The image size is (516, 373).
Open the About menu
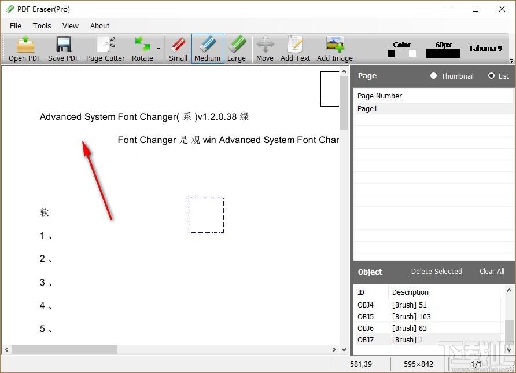[x=99, y=25]
